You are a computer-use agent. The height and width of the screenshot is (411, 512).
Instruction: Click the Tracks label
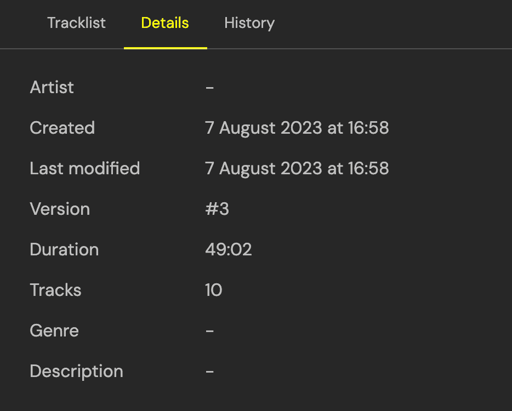[x=55, y=290]
